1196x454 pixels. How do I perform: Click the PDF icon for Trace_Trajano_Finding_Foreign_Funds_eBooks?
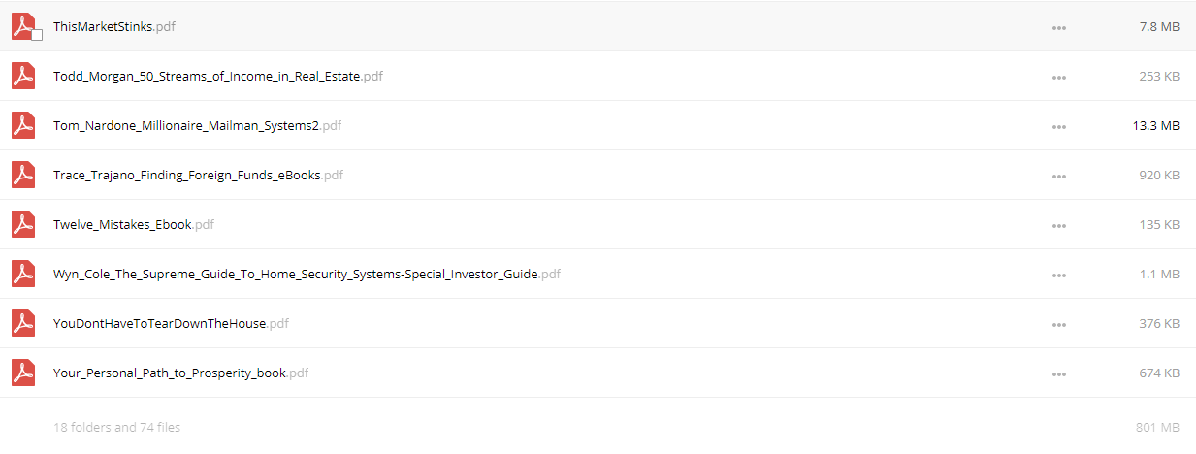coord(23,175)
